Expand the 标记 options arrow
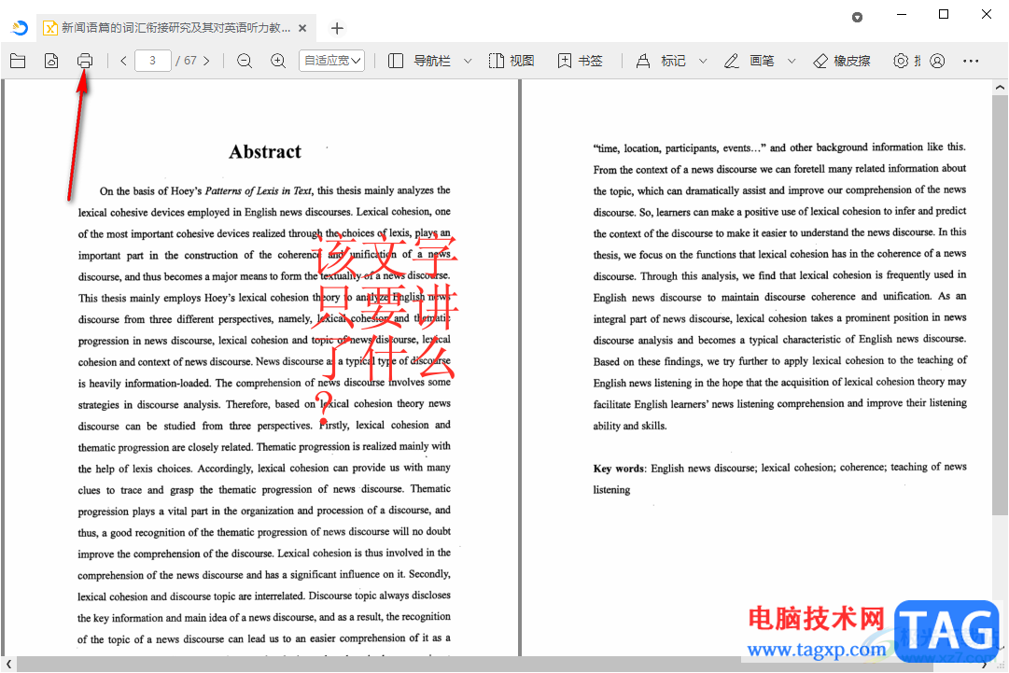This screenshot has height=673, width=1009. pyautogui.click(x=704, y=61)
